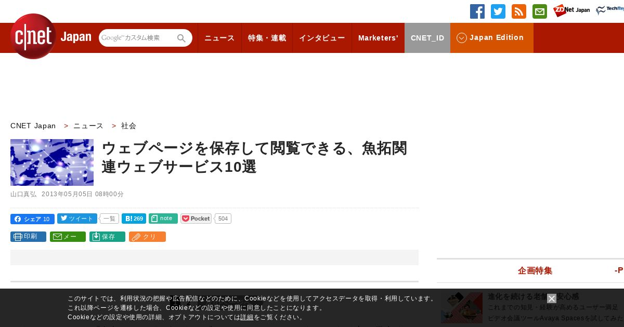Print the article with 印刷 button
The height and width of the screenshot is (327, 624).
[28, 237]
